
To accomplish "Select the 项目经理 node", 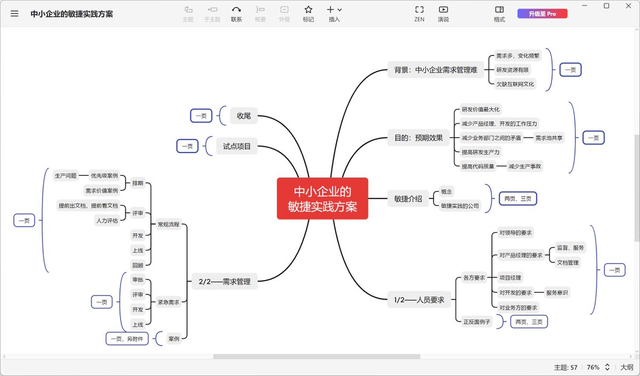I will pos(510,277).
